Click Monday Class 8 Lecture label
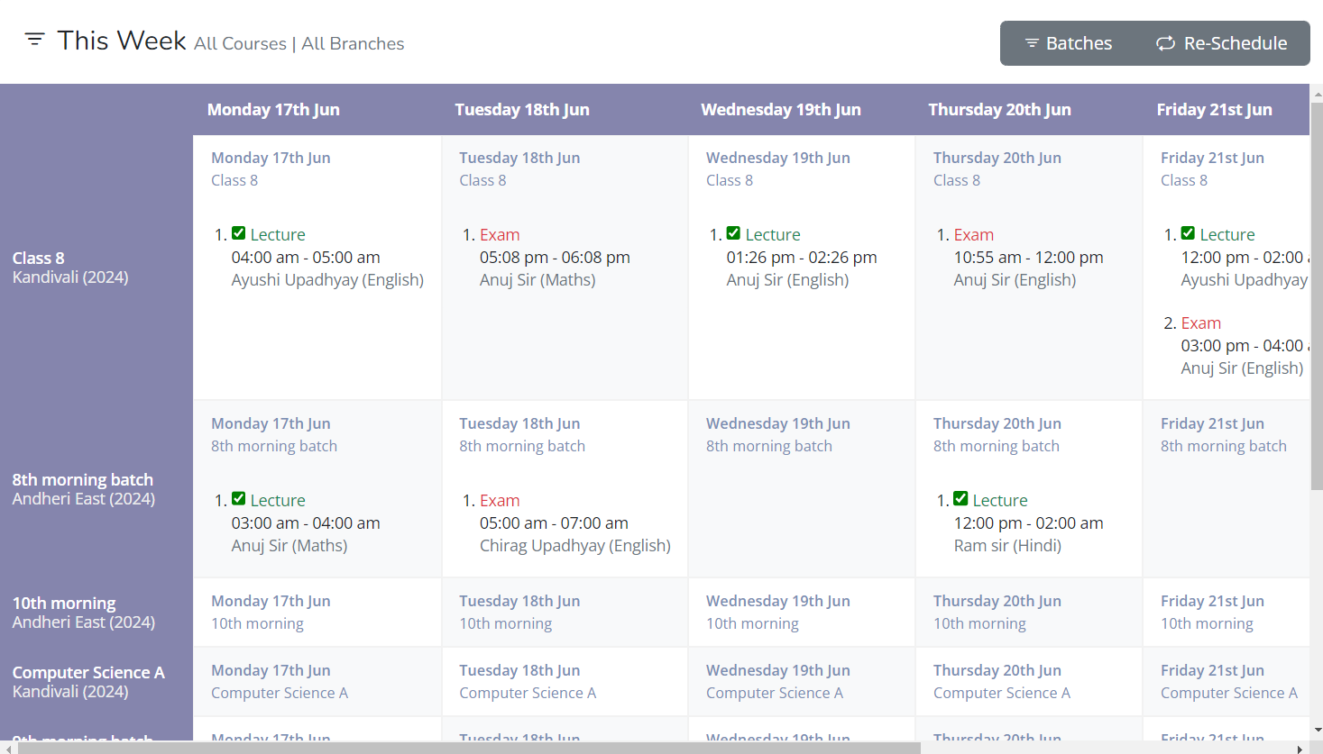 [x=278, y=235]
